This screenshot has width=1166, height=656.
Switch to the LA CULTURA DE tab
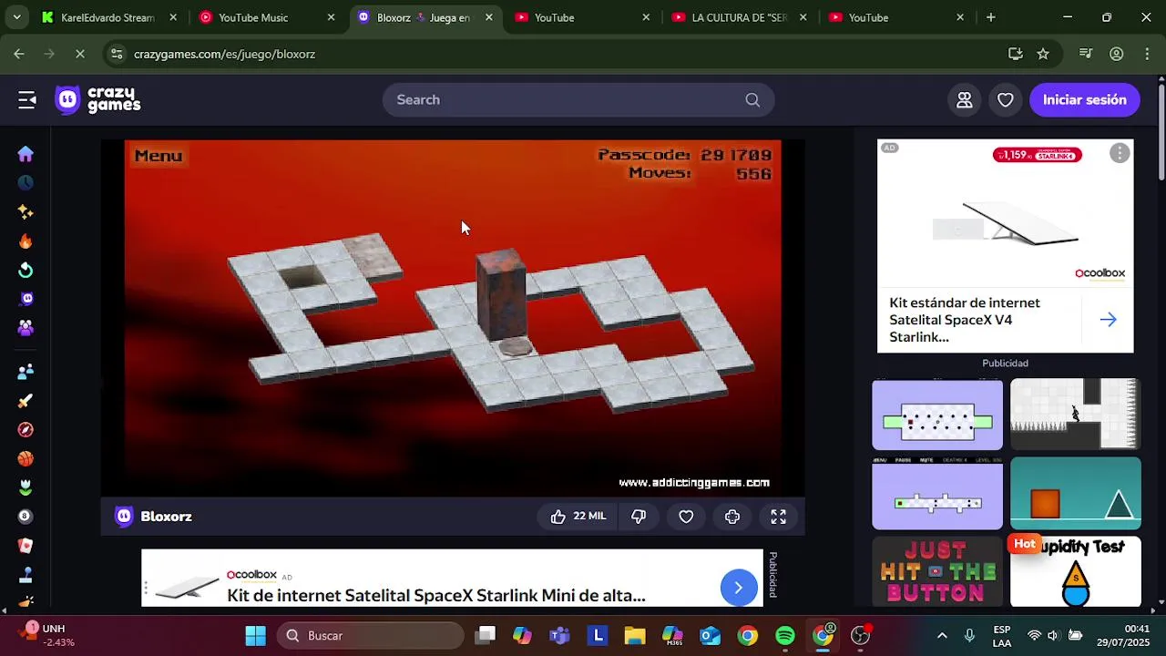click(x=740, y=17)
